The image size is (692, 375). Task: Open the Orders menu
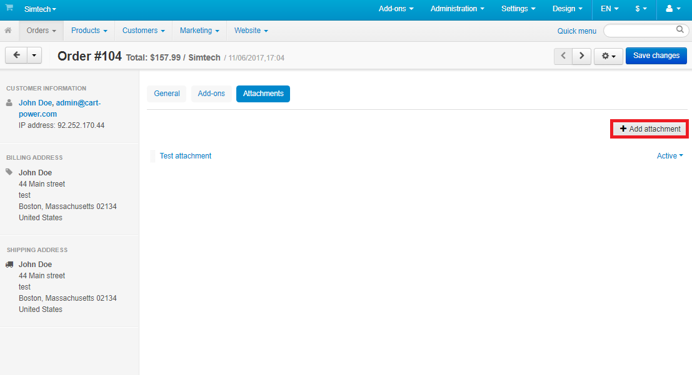[x=41, y=31]
